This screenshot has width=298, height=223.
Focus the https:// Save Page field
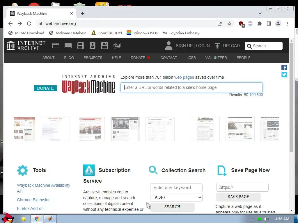pos(242,187)
